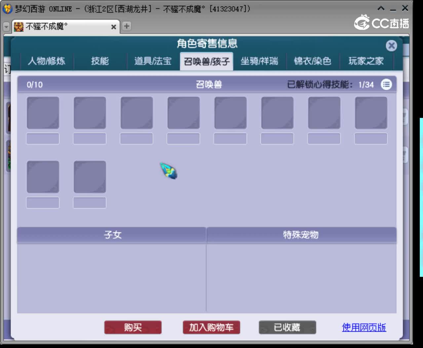Click the 已收藏 button
The width and height of the screenshot is (423, 348).
click(287, 327)
